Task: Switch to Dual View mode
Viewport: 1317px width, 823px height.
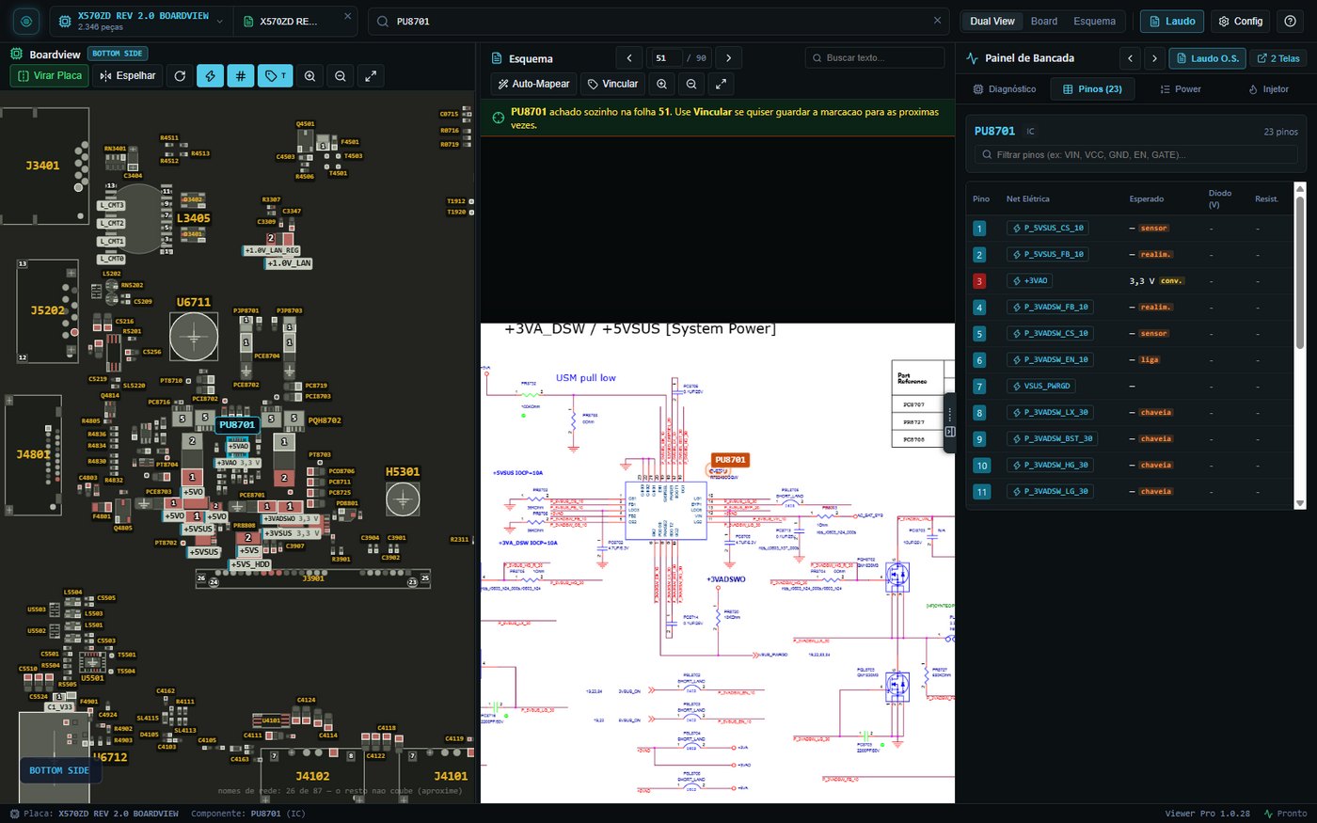Action: pos(992,21)
